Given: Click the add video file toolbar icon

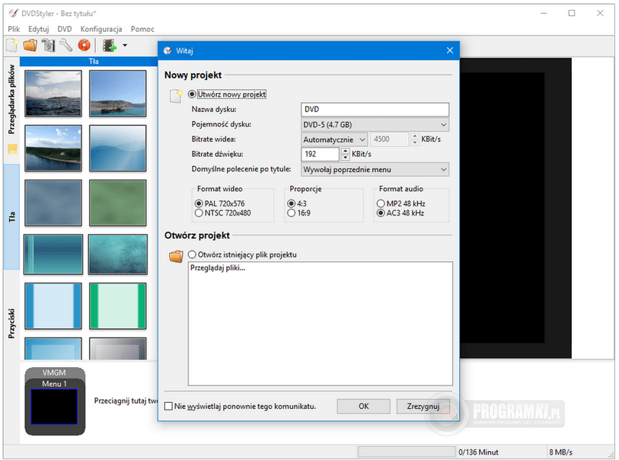Looking at the screenshot, I should (x=110, y=46).
